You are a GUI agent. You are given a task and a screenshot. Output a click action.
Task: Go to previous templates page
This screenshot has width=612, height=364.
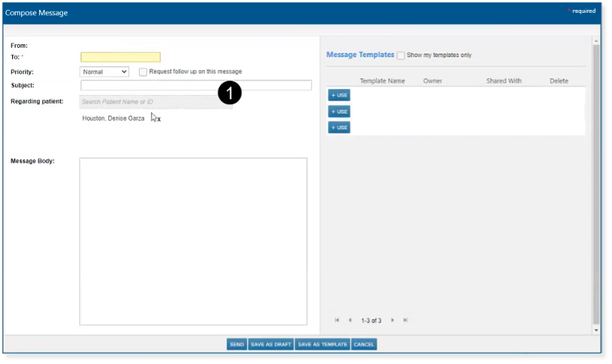(350, 320)
